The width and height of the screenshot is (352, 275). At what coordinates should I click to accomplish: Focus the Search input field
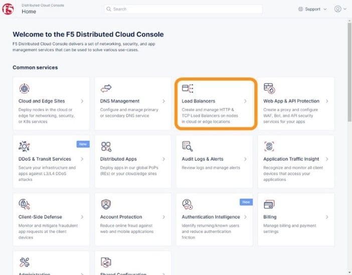point(184,9)
